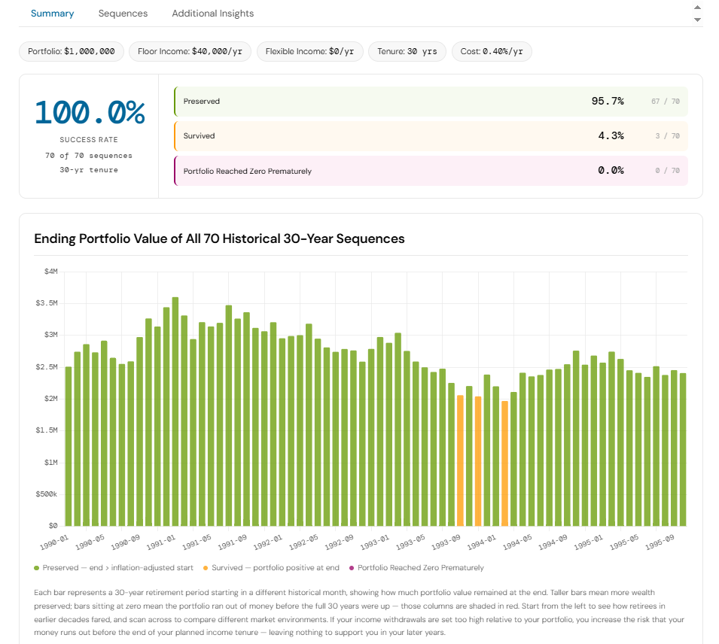The width and height of the screenshot is (719, 644).
Task: Switch to the Sequences tab
Action: 123,14
